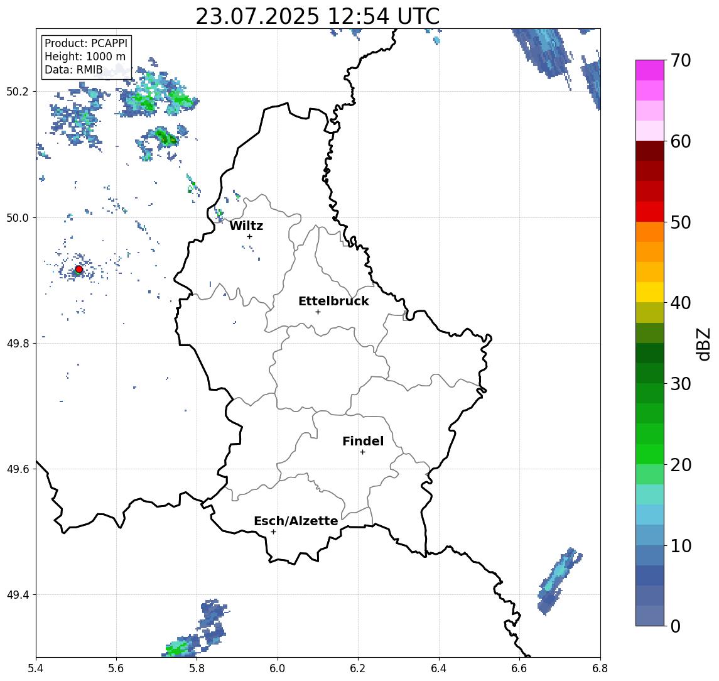Click the cross marker under Esch/Alzette

pos(273,532)
